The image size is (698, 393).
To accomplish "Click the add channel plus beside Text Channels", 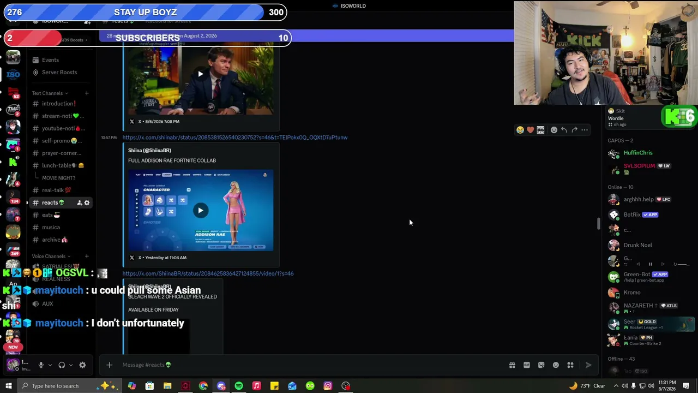I will (x=87, y=93).
